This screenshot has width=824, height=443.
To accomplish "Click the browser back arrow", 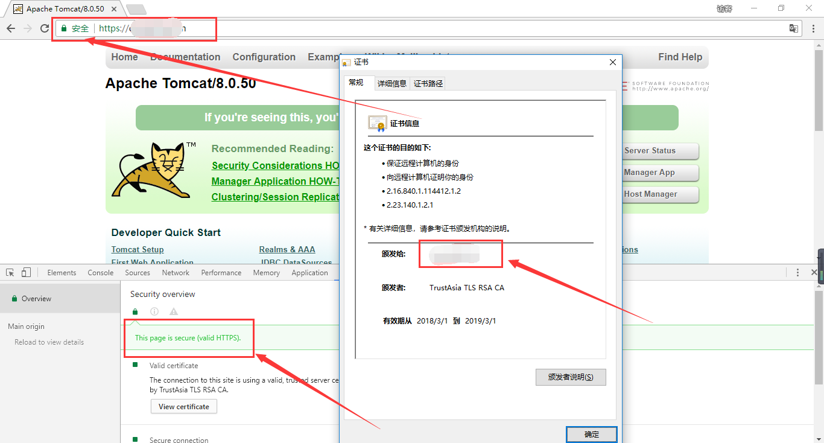I will (x=11, y=28).
